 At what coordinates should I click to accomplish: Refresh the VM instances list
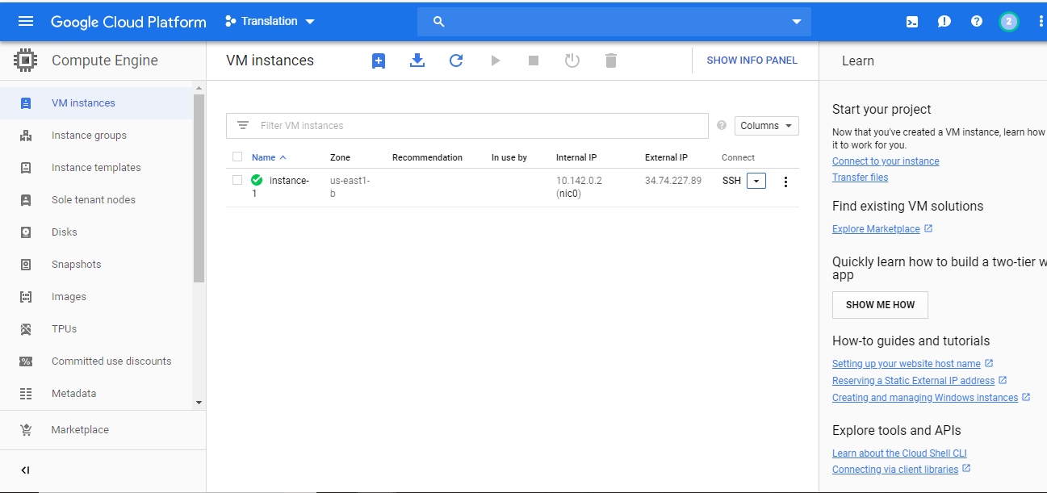coord(456,61)
